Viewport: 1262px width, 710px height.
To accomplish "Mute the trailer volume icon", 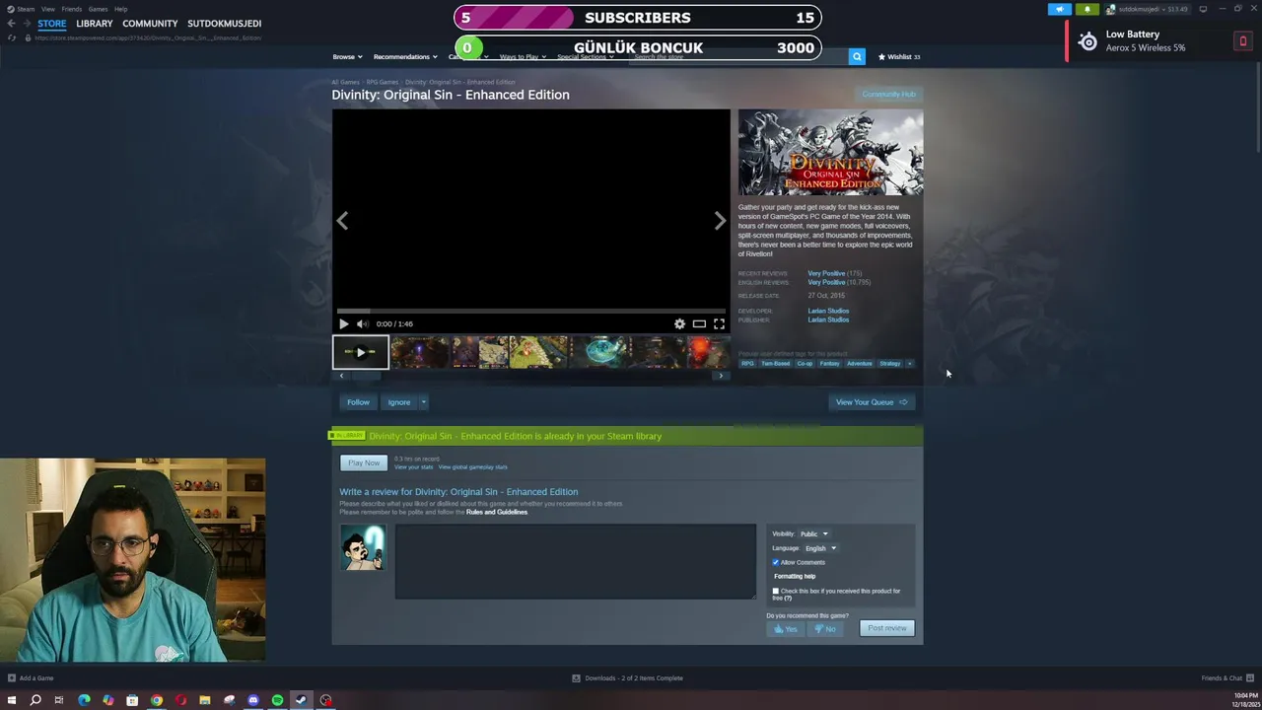I will (x=362, y=323).
